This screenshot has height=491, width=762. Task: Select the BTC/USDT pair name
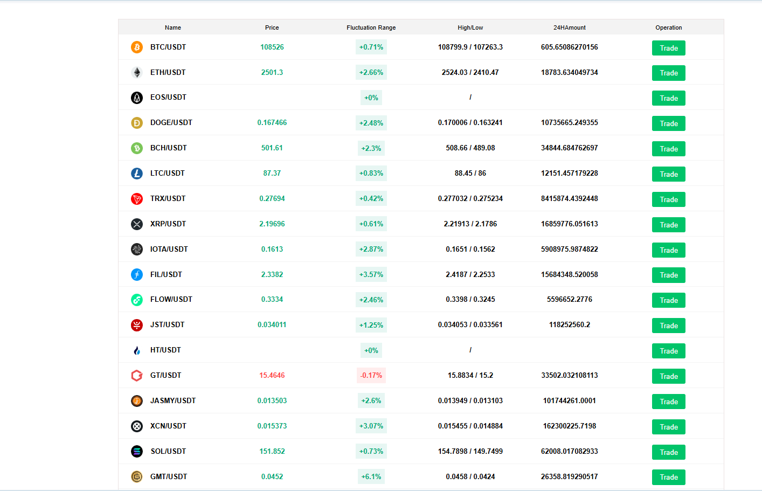(x=168, y=47)
